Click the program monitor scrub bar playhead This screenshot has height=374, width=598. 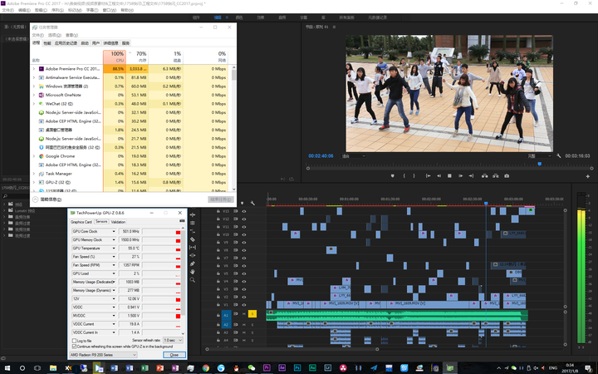[x=539, y=164]
